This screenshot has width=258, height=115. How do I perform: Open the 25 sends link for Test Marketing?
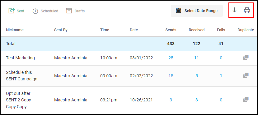(171, 58)
